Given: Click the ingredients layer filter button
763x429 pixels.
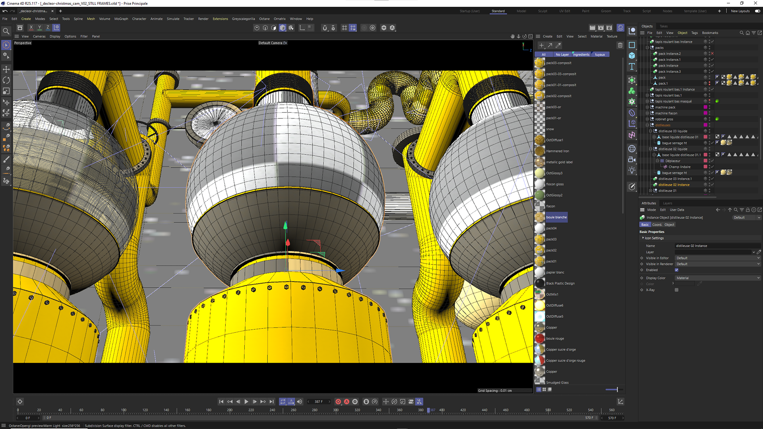Looking at the screenshot, I should (581, 55).
